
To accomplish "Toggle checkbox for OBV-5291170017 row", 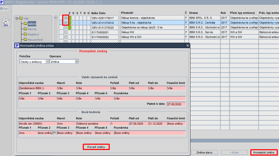I will point(66,18).
